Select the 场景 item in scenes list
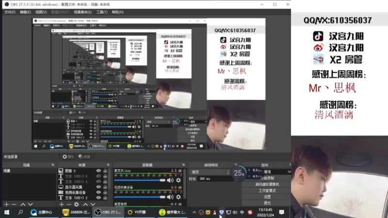The height and width of the screenshot is (218, 388). pyautogui.click(x=29, y=171)
